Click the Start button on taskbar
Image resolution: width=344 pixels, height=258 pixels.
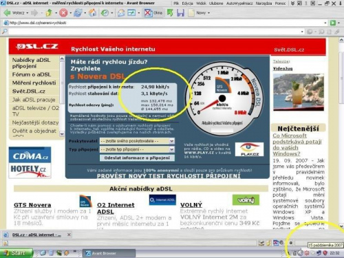[16, 253]
